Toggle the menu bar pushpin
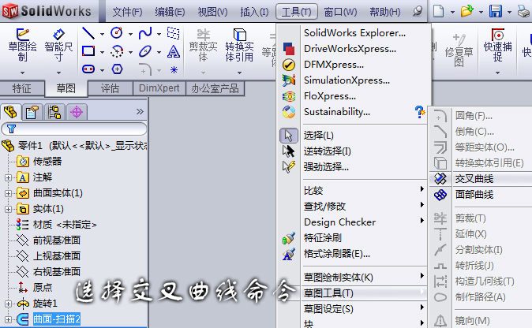Viewport: 532px width, 328px height. coord(418,12)
